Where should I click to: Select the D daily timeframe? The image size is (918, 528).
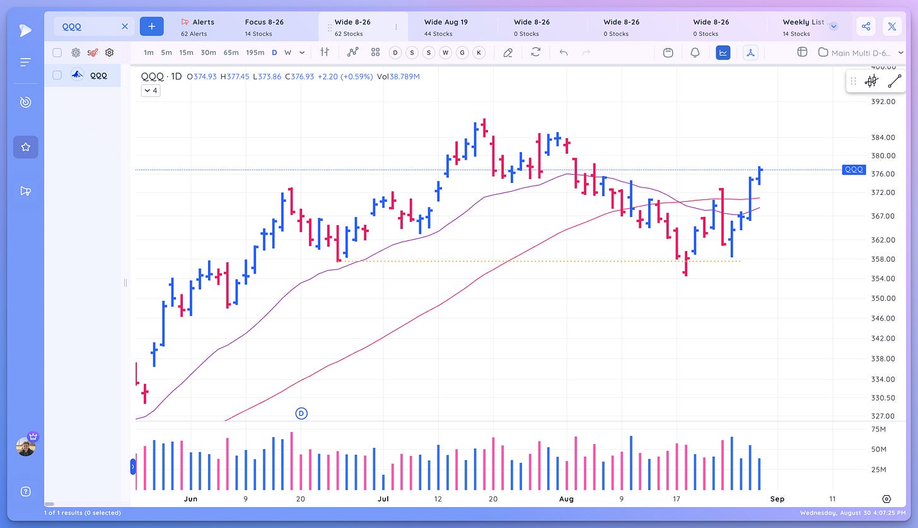click(274, 52)
